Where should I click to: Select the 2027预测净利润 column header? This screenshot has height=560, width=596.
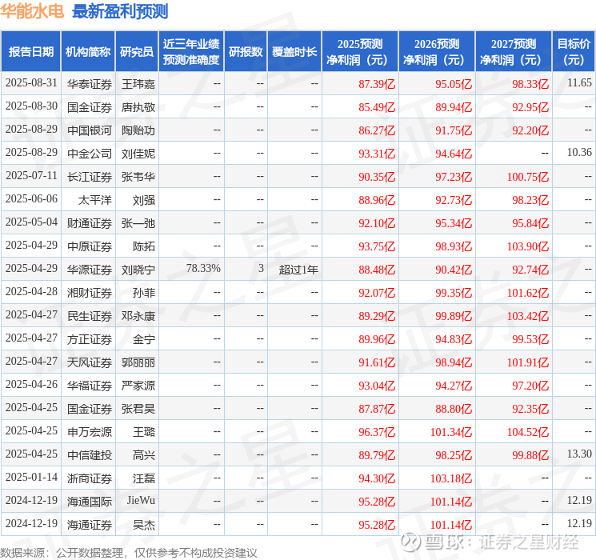click(x=514, y=52)
